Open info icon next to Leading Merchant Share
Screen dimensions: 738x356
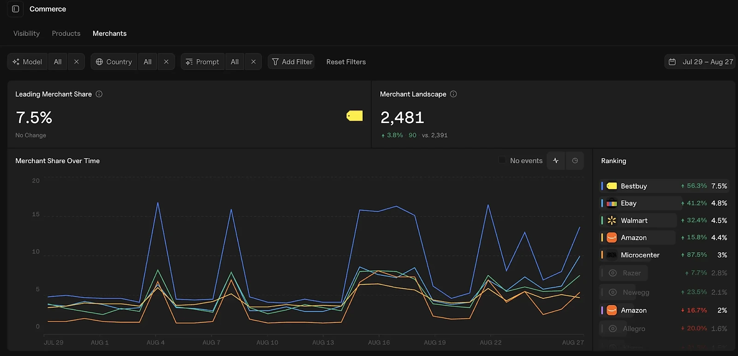(x=99, y=94)
